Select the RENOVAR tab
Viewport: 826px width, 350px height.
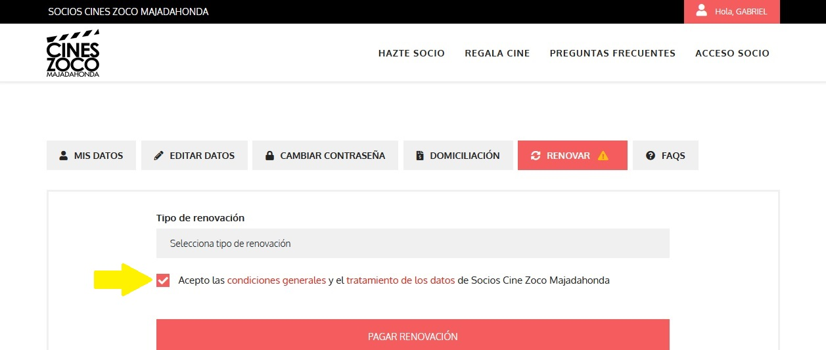572,156
